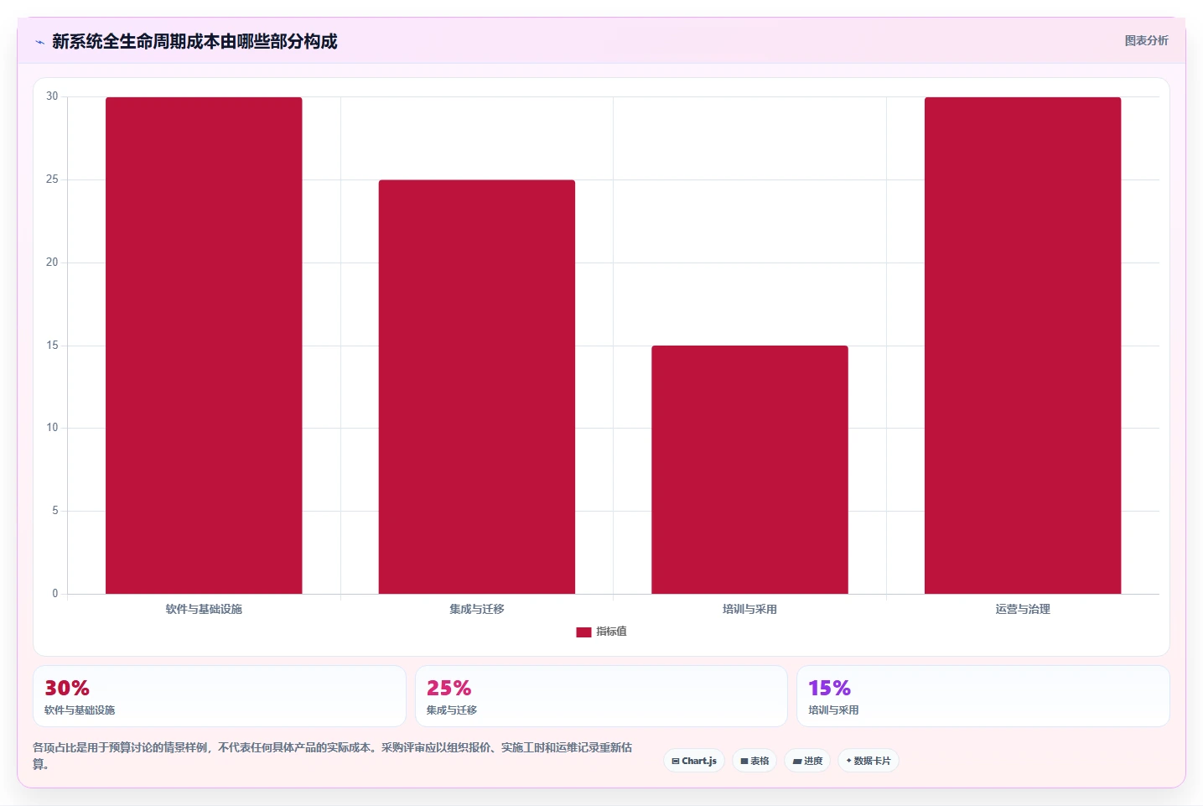The height and width of the screenshot is (806, 1203).
Task: Select the 25% 集成与迁移 card
Action: pyautogui.click(x=601, y=696)
